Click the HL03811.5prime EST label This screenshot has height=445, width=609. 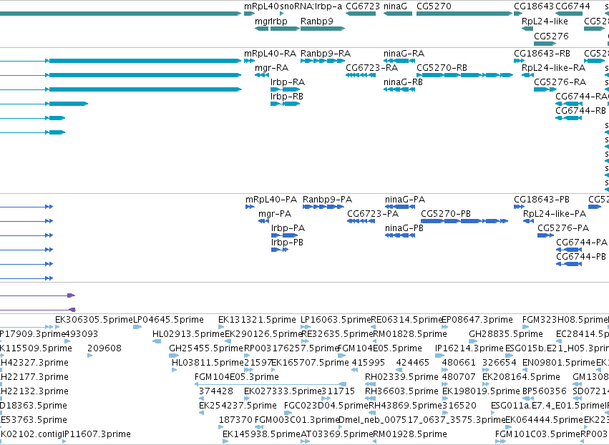208,363
